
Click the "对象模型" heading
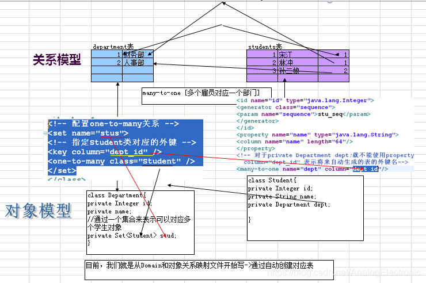click(x=39, y=211)
